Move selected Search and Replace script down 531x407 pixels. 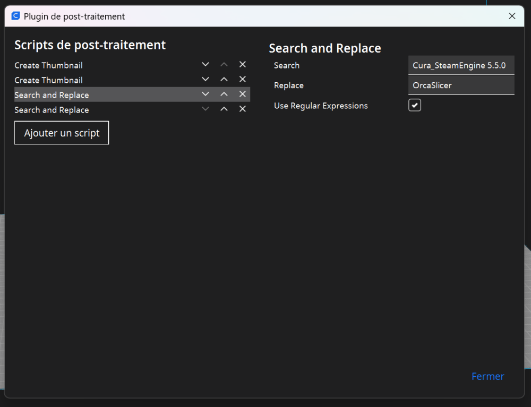point(205,94)
